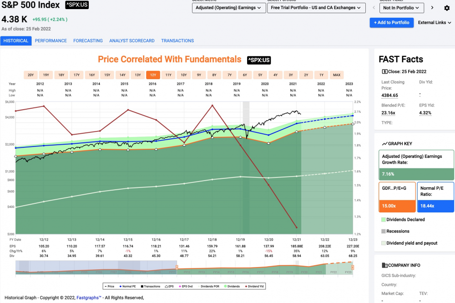Open Fastgraphs copyright link
The height and width of the screenshot is (303, 455).
pos(89,298)
